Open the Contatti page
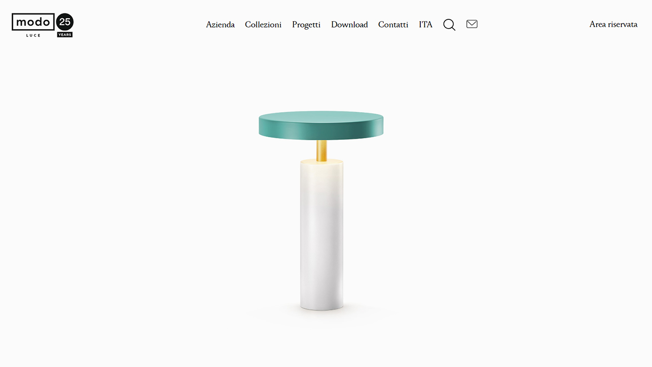 [x=393, y=24]
